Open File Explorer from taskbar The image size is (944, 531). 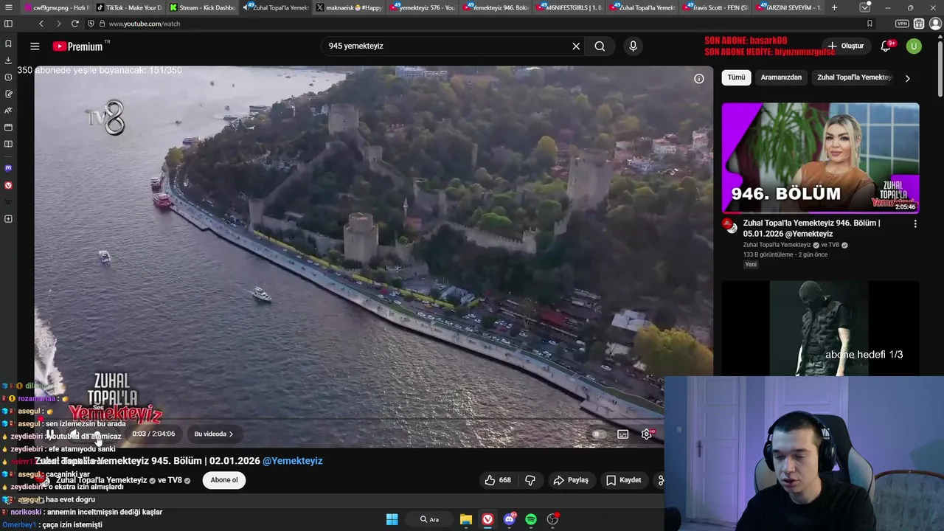click(x=466, y=519)
